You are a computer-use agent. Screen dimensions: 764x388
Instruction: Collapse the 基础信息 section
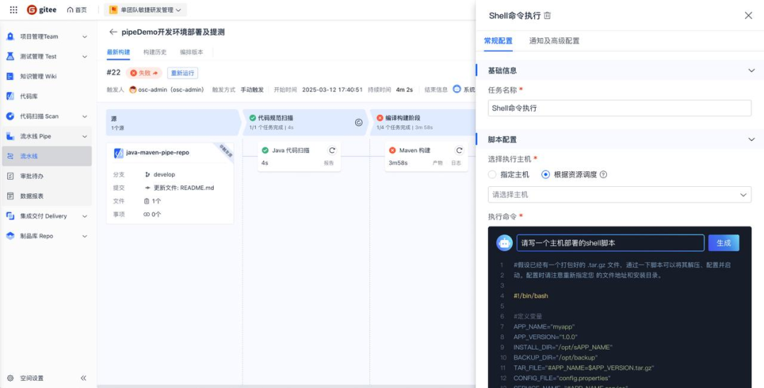click(751, 71)
